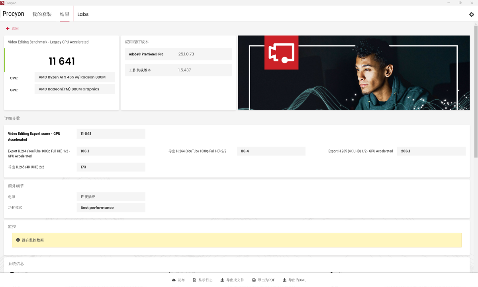Switch to the 我的套装 tab
Image resolution: width=478 pixels, height=287 pixels.
pyautogui.click(x=42, y=14)
